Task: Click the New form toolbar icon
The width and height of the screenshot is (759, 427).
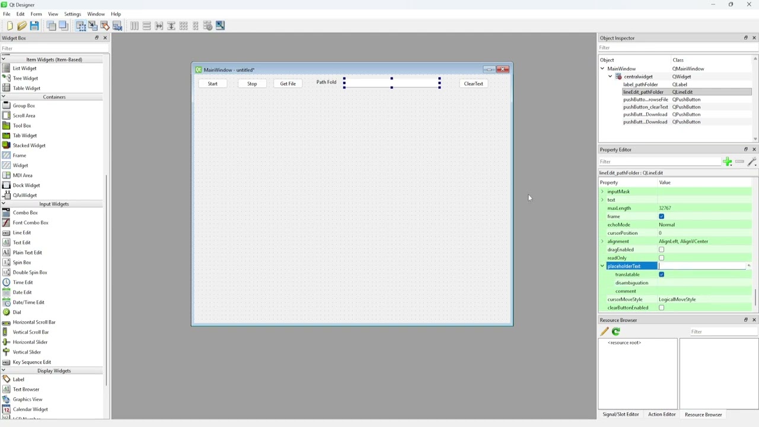Action: point(9,26)
